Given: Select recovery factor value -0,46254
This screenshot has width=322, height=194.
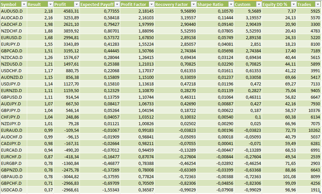Looking at the screenshot, I should click(x=176, y=164).
